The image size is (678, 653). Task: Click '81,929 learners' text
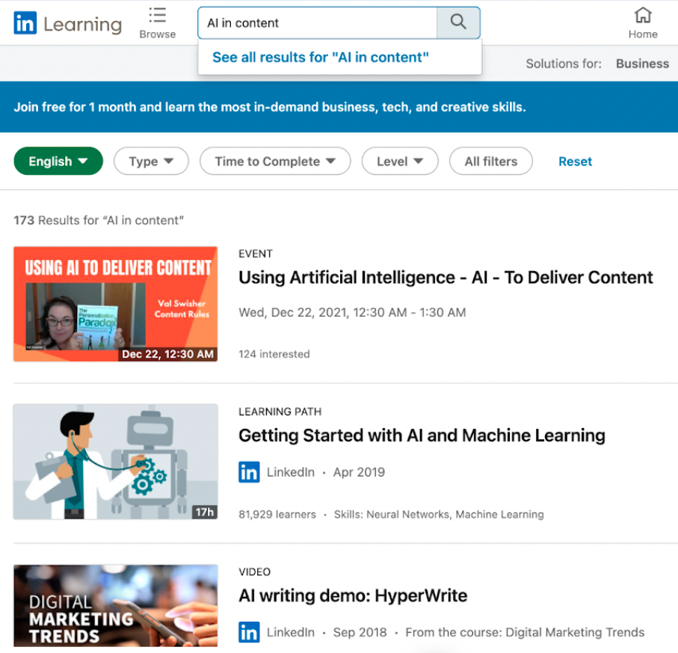click(x=277, y=514)
